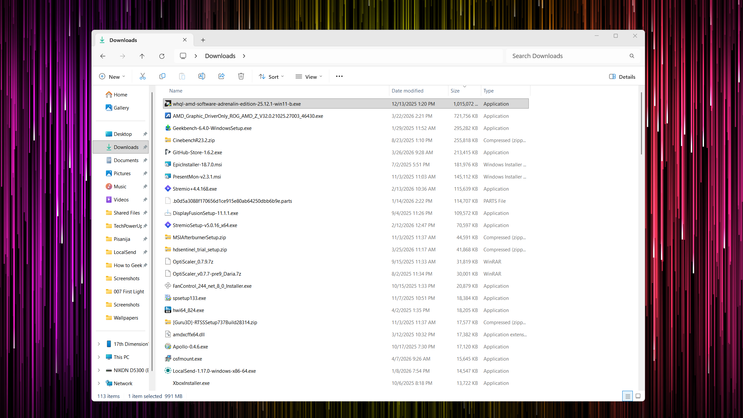Click the PC monitor icon in address bar
This screenshot has width=743, height=418.
[183, 56]
